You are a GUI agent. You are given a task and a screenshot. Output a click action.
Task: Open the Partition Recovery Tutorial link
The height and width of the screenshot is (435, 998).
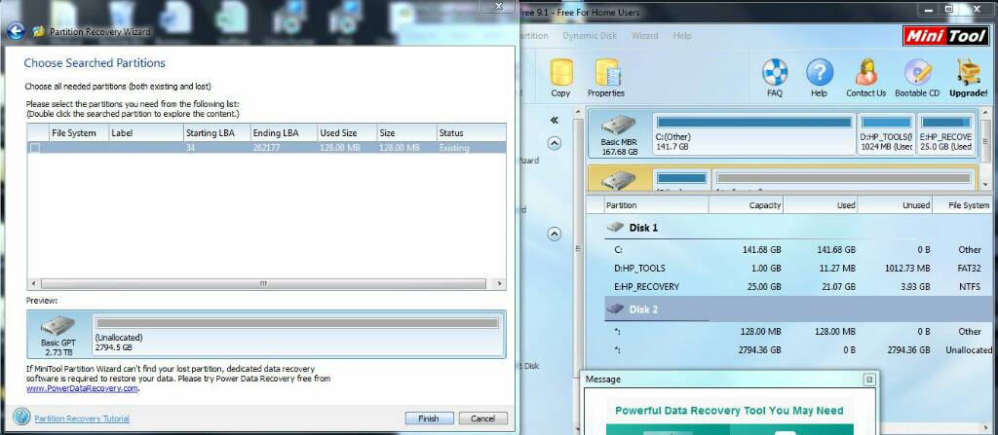pos(82,418)
